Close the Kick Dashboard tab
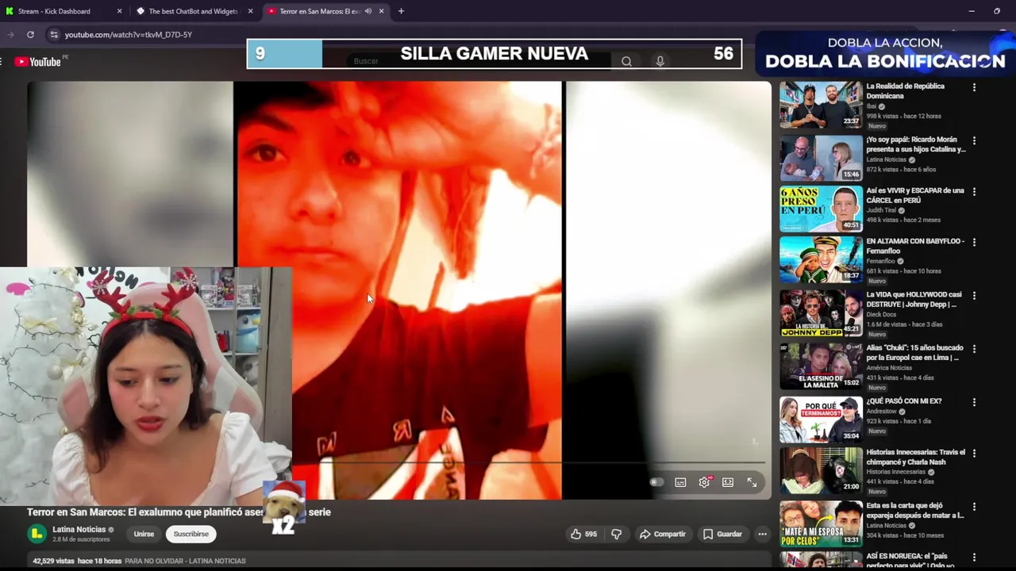1016x571 pixels. coord(120,11)
